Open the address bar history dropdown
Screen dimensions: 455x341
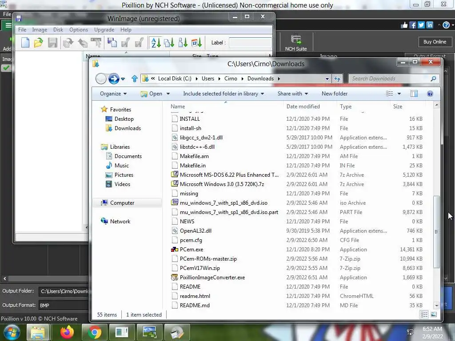tap(327, 79)
